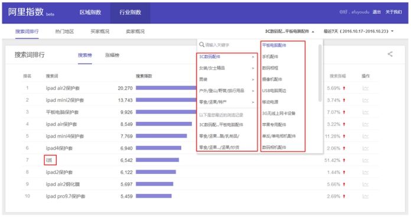
Task: Click the afuyoudu username greeting
Action: [354, 12]
